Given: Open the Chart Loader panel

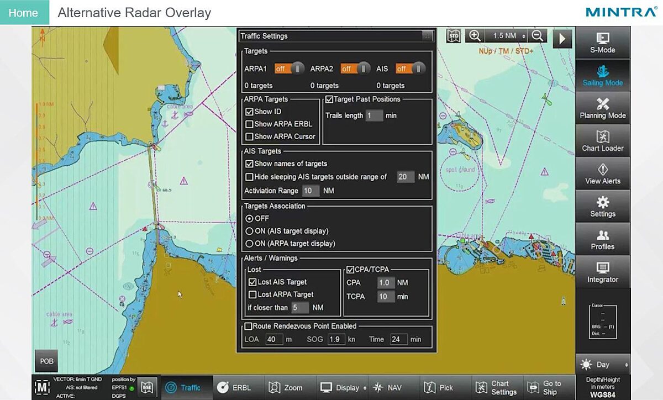Looking at the screenshot, I should click(602, 140).
